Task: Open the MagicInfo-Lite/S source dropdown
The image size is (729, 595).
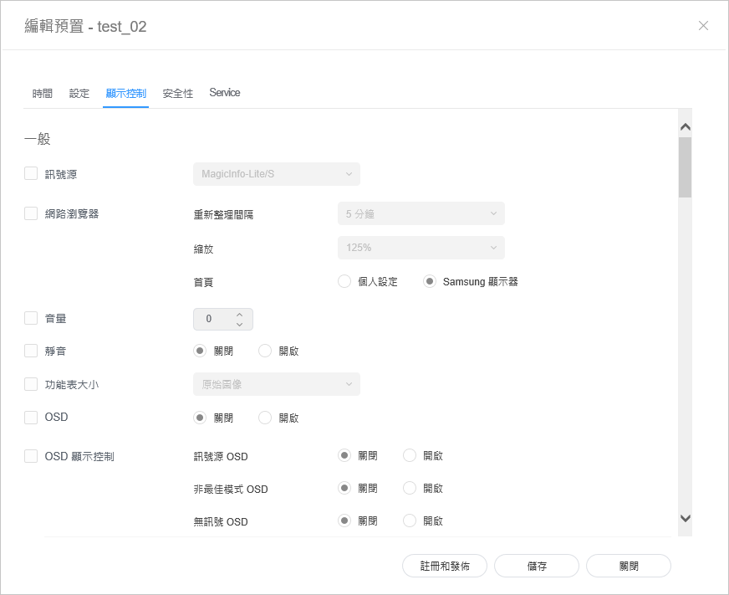Action: pyautogui.click(x=277, y=174)
